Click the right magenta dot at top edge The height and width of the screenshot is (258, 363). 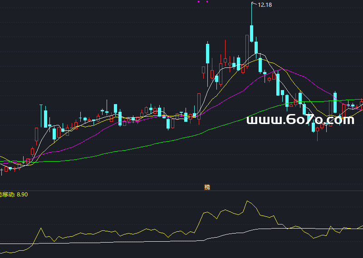(x=207, y=1)
